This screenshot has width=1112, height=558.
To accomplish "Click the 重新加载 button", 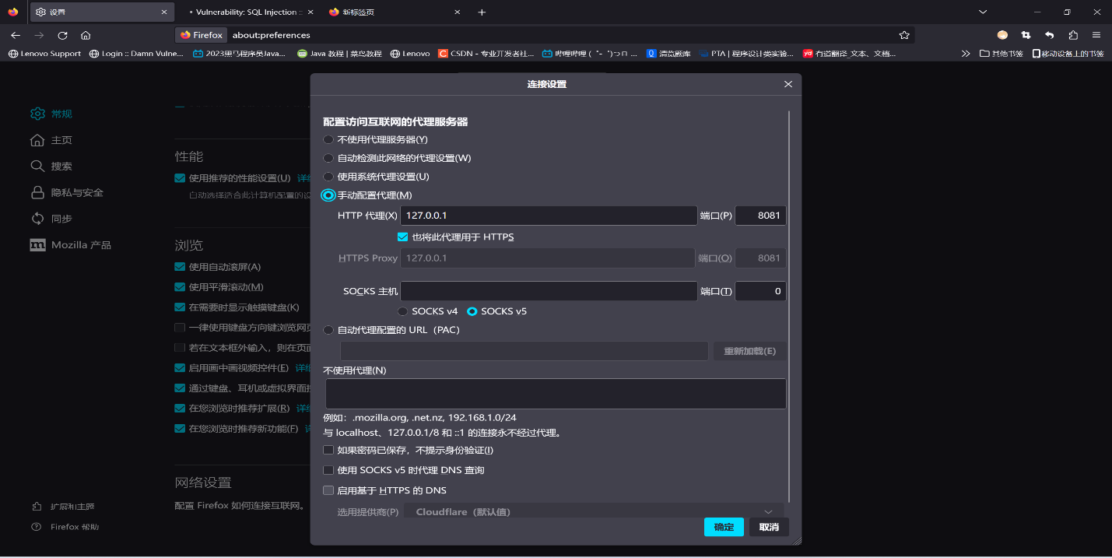I will 750,351.
